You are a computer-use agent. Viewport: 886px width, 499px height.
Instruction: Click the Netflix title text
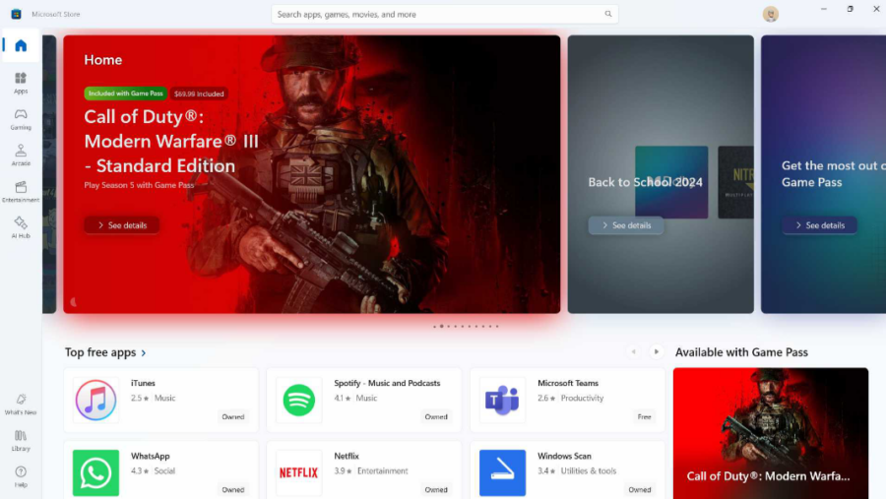click(347, 456)
